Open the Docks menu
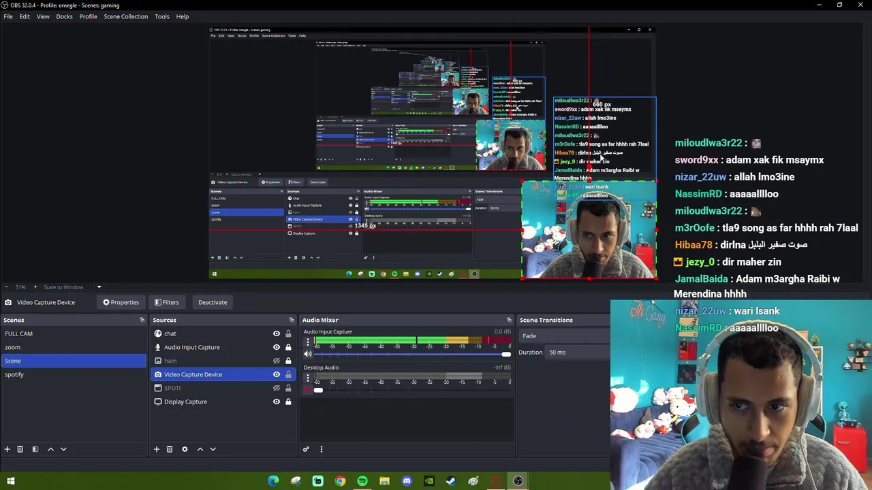872x490 pixels. [64, 16]
